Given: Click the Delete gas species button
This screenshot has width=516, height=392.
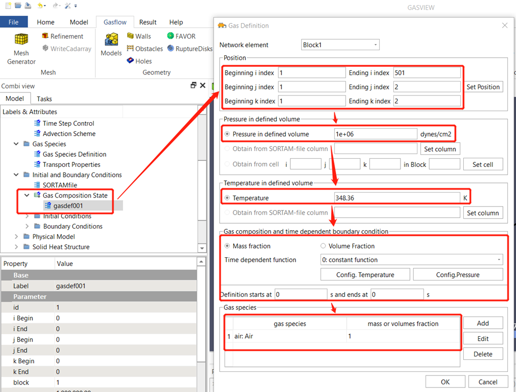Looking at the screenshot, I should tap(483, 354).
